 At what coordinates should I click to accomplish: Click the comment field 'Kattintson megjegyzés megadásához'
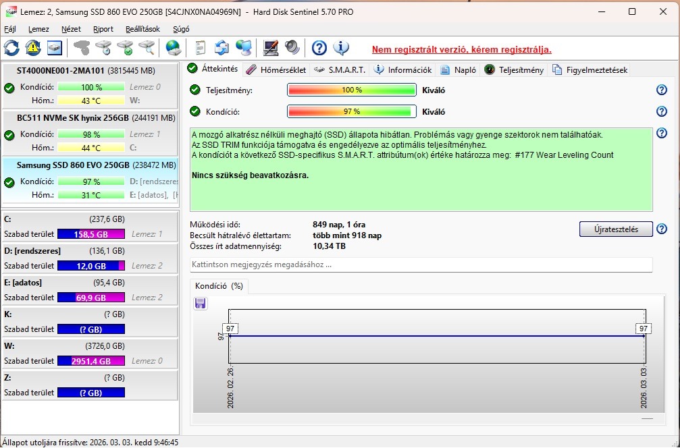coord(421,264)
